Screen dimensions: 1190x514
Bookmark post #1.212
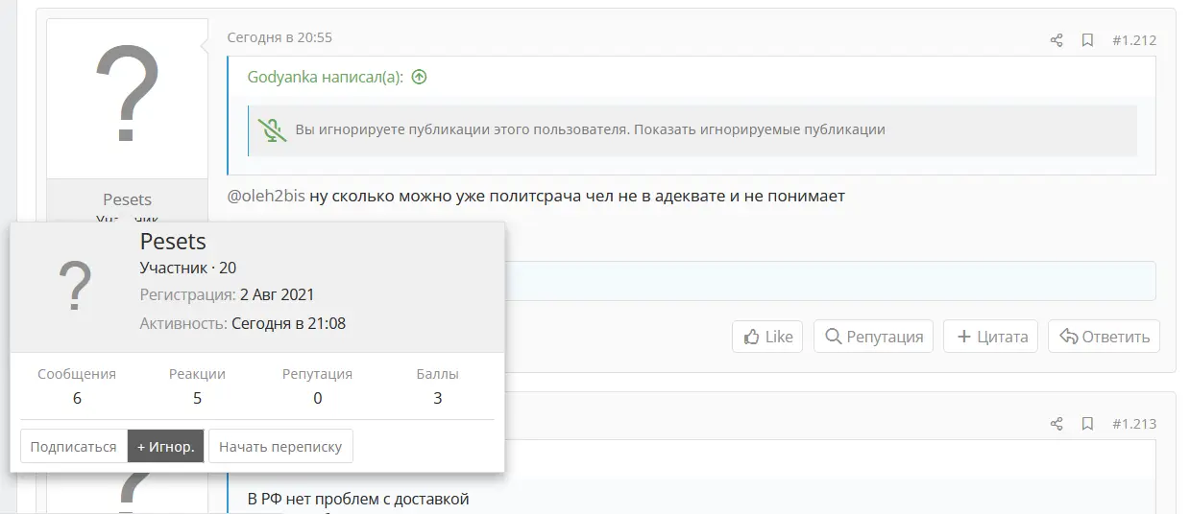(x=1087, y=40)
